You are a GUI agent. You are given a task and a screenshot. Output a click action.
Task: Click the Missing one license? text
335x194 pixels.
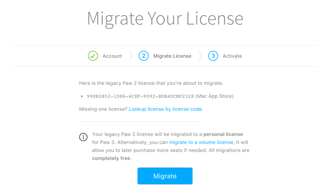pyautogui.click(x=103, y=109)
